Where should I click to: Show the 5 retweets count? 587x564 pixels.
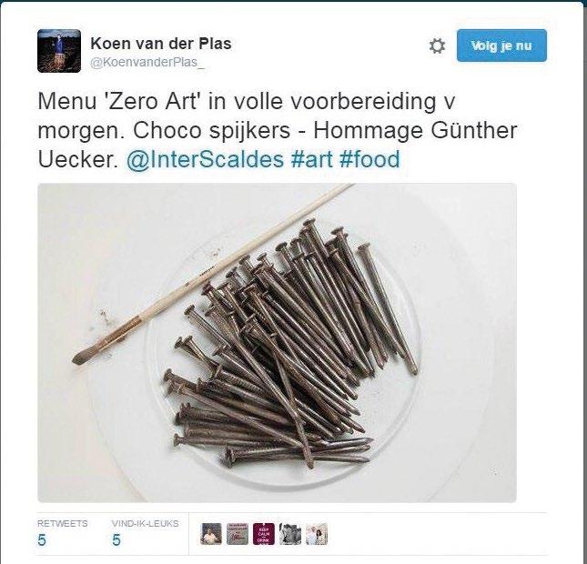[42, 540]
